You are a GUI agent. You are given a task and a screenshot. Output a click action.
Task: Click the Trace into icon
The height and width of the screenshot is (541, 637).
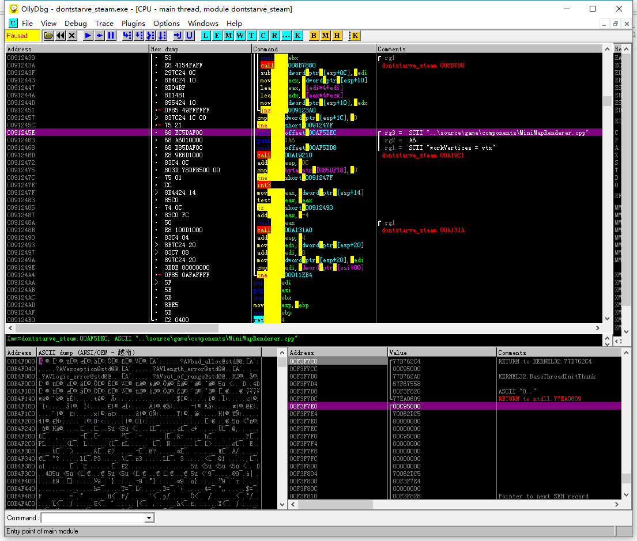click(x=150, y=36)
